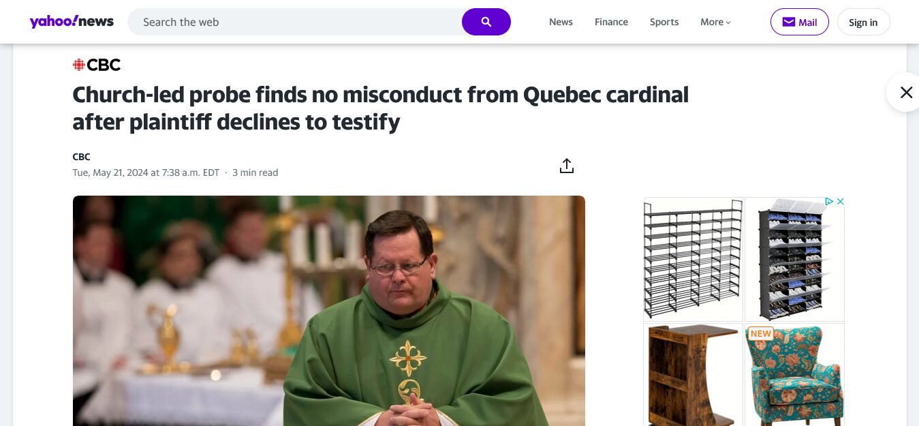Click the floral armchair ad marked NEW

pos(794,375)
